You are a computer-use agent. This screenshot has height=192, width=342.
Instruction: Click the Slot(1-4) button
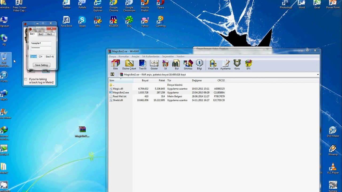(50, 57)
